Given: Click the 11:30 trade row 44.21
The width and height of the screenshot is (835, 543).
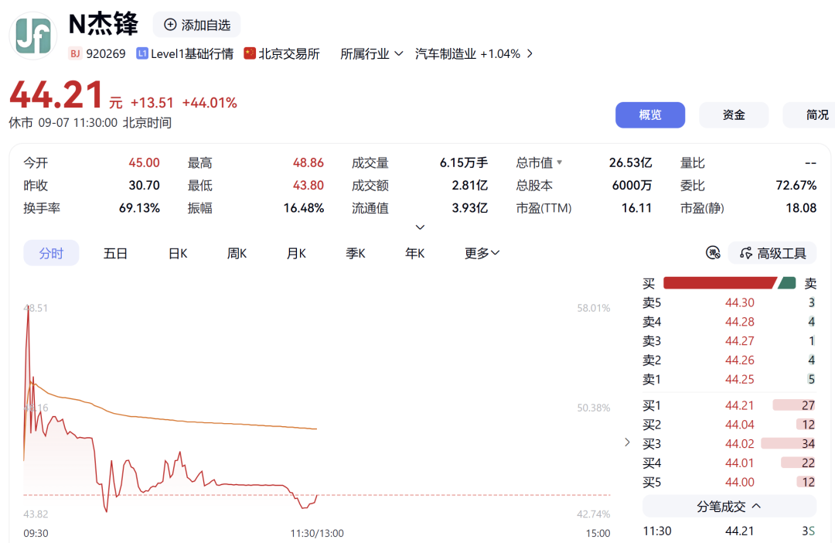Looking at the screenshot, I should 729,531.
